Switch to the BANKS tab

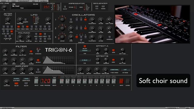tap(4, 1)
